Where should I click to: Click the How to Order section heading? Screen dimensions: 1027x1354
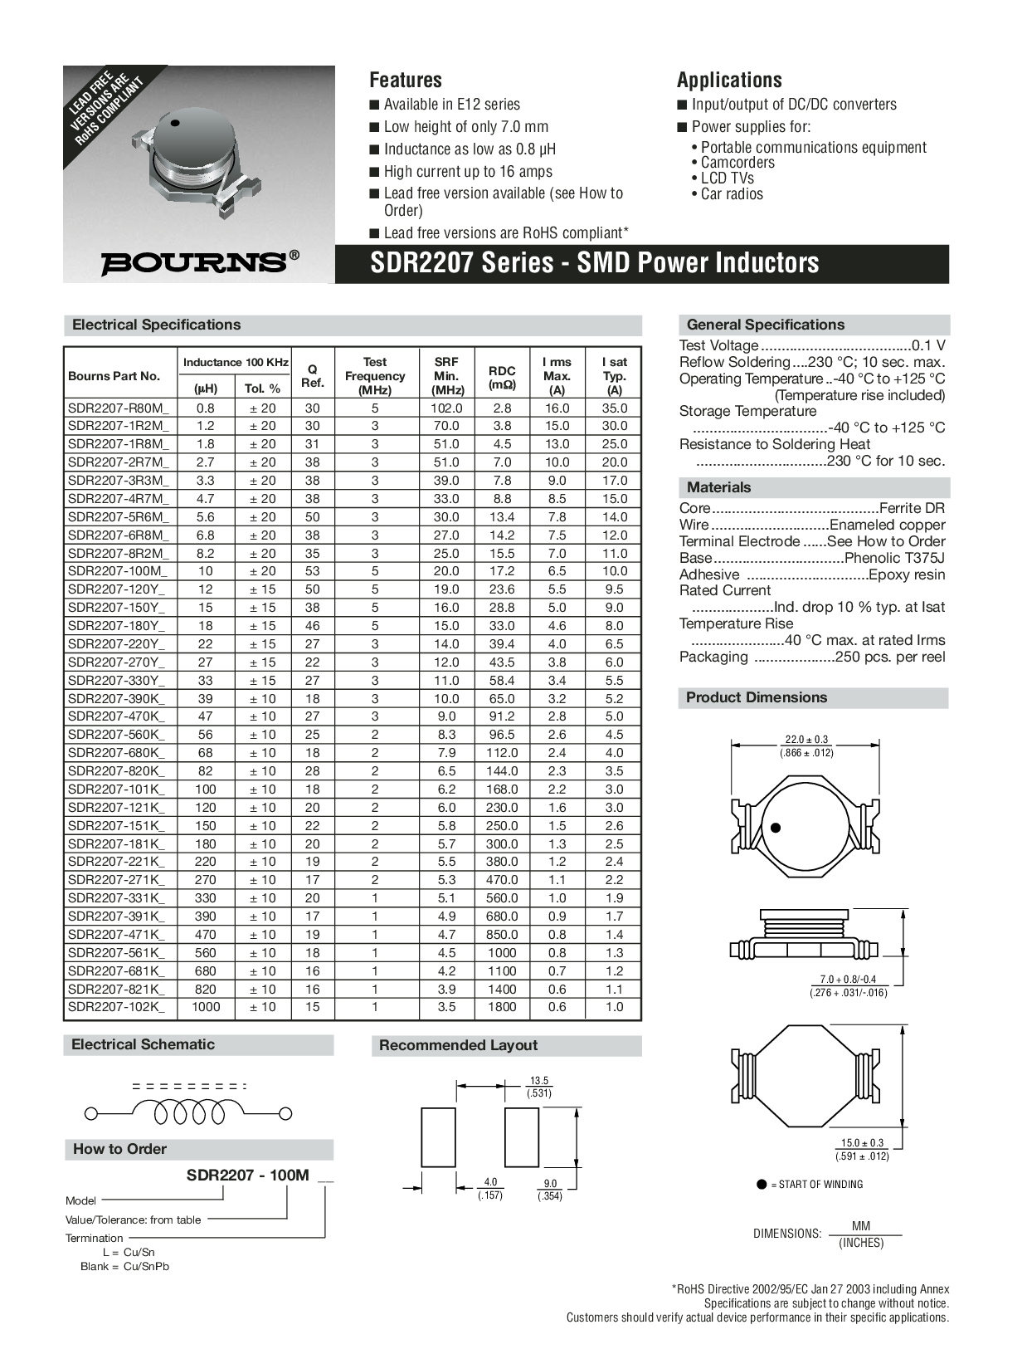[x=119, y=1149]
